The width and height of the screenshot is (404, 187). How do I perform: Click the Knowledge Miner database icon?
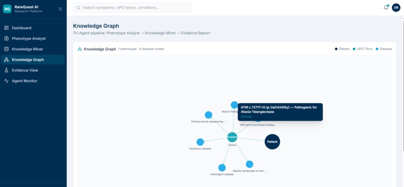click(7, 49)
